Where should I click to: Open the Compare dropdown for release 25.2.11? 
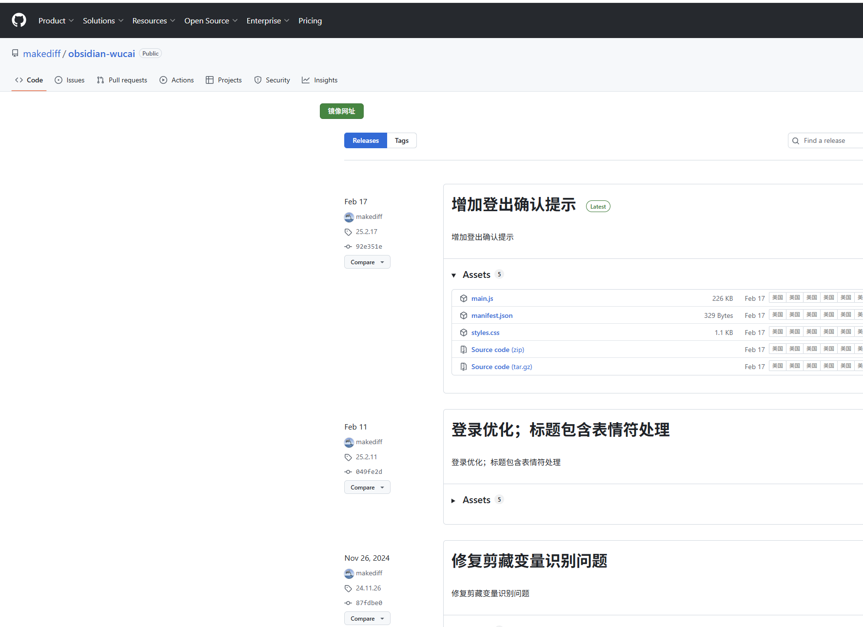pos(367,487)
